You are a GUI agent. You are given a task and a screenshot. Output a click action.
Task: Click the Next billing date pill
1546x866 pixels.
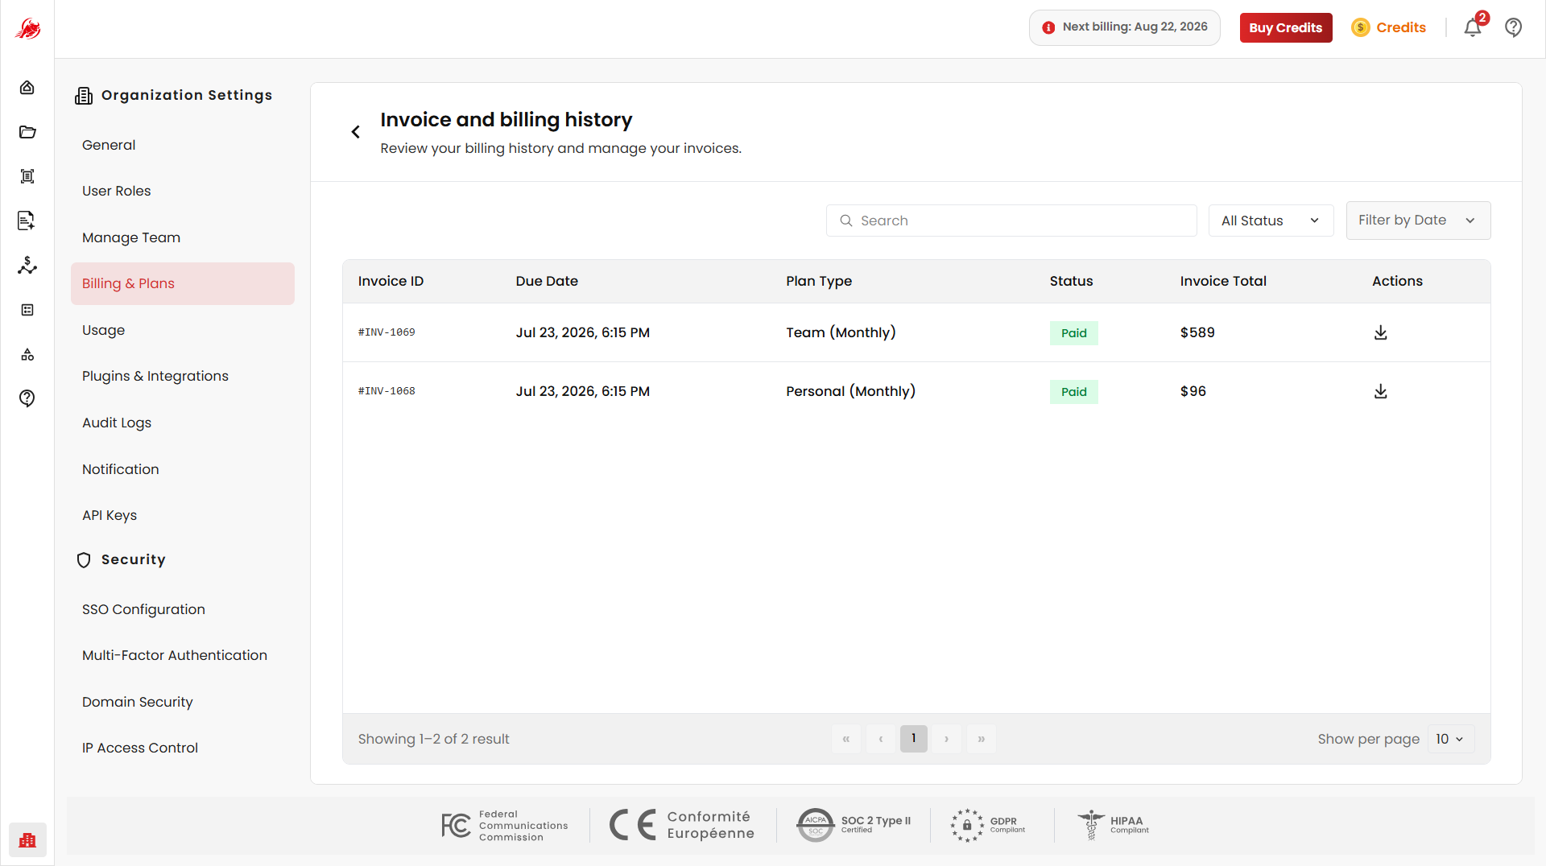click(x=1125, y=27)
